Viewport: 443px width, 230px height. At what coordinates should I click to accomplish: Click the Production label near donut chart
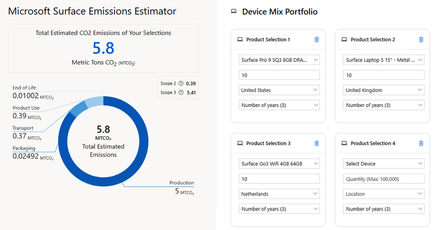(x=181, y=183)
